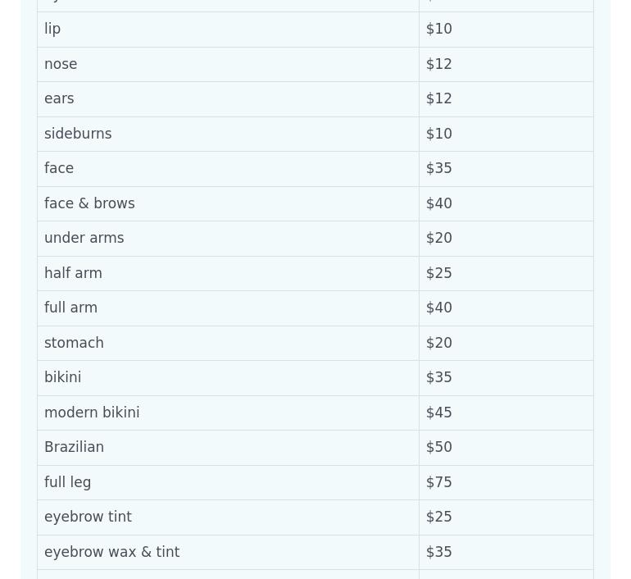
Task: Click the lip service row
Action: coord(52,29)
